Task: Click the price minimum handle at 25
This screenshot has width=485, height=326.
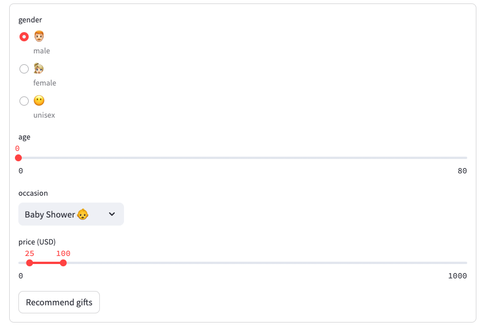Action: [x=29, y=263]
